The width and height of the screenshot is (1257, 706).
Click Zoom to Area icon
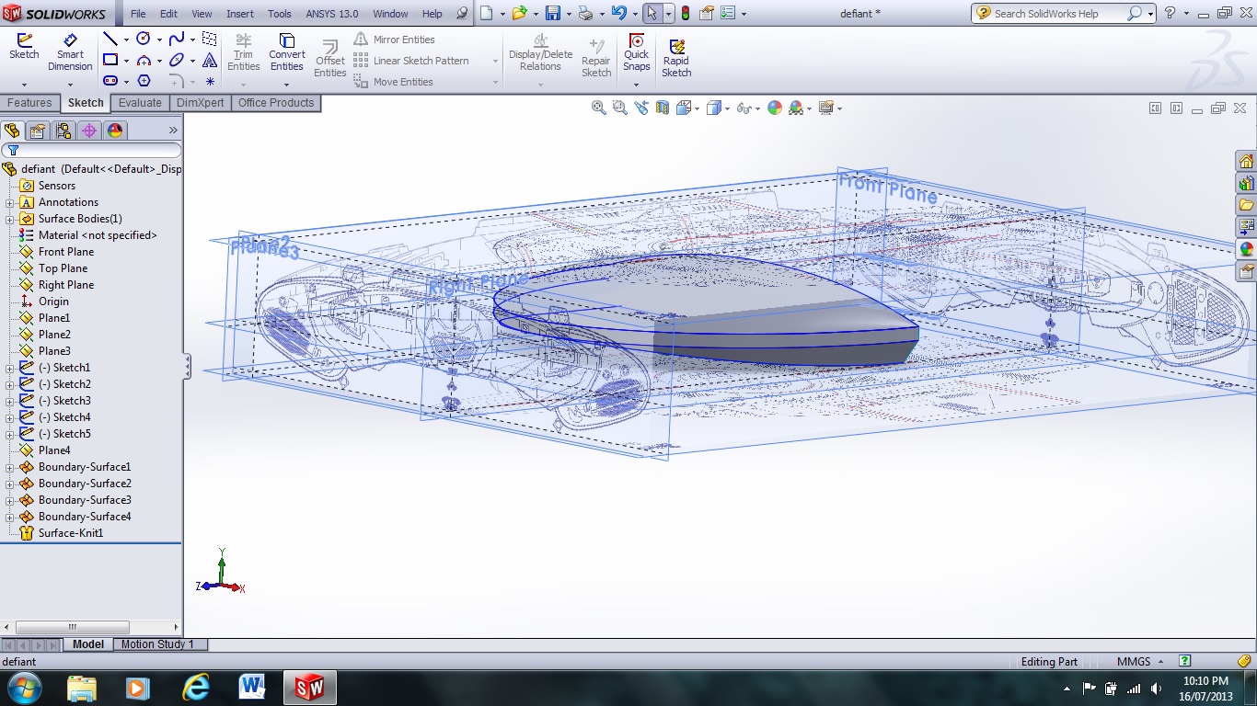(x=620, y=108)
